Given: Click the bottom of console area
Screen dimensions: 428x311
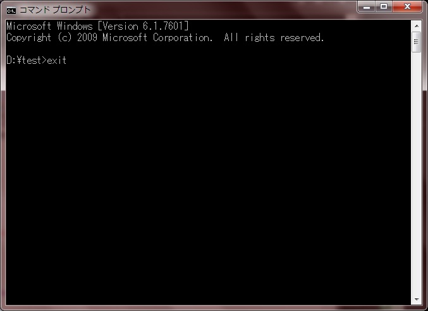Looking at the screenshot, I should [209, 299].
